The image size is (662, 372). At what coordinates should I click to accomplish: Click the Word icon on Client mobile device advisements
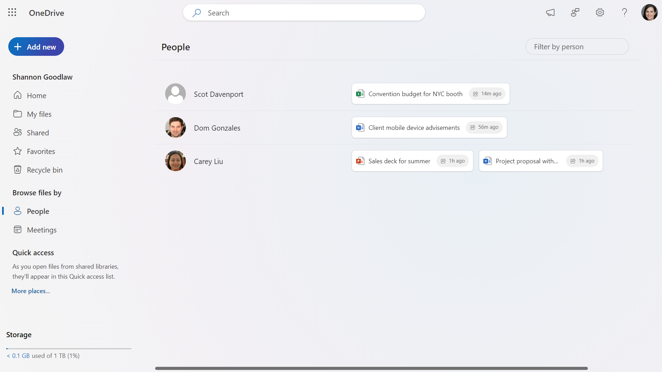(360, 127)
